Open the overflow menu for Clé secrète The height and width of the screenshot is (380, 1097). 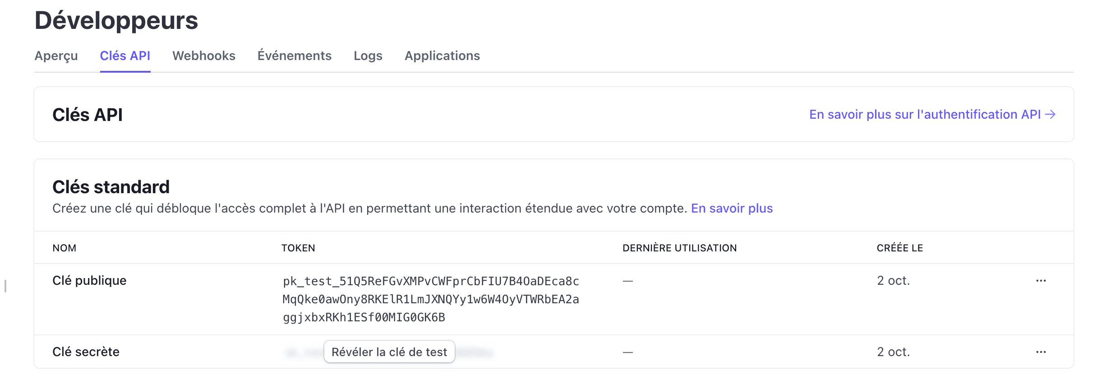pos(1040,352)
